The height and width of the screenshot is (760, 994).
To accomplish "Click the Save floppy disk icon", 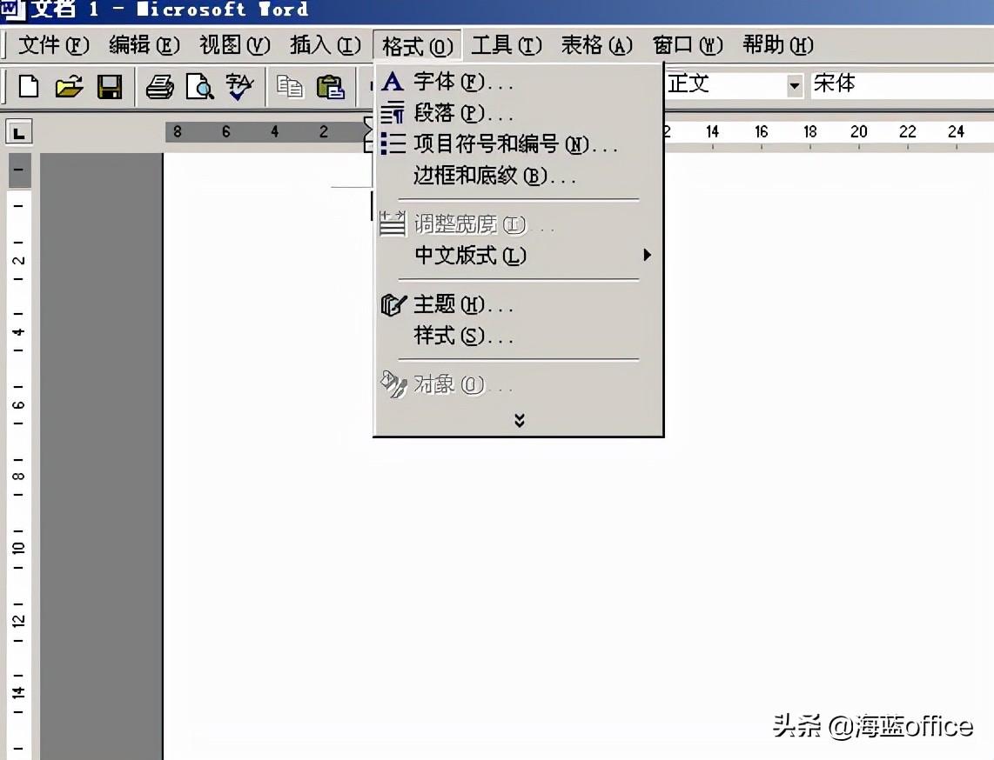I will click(110, 86).
